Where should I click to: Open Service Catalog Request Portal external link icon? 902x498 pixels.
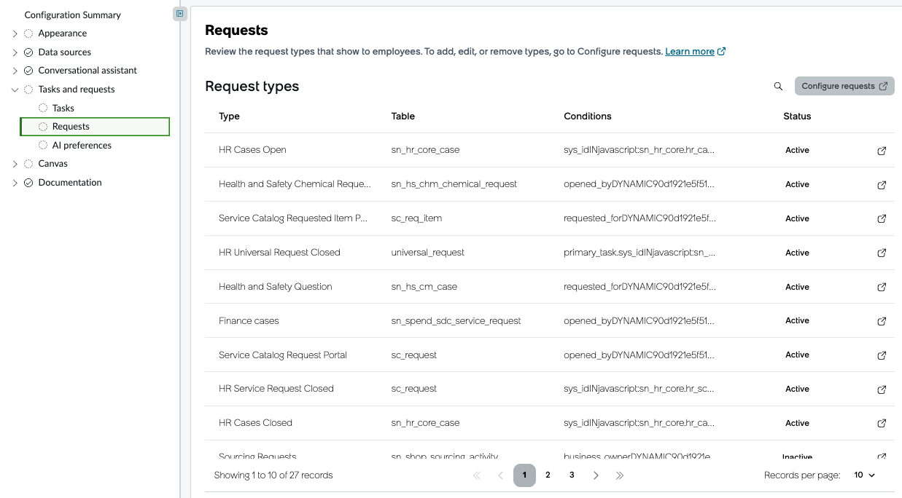(882, 355)
